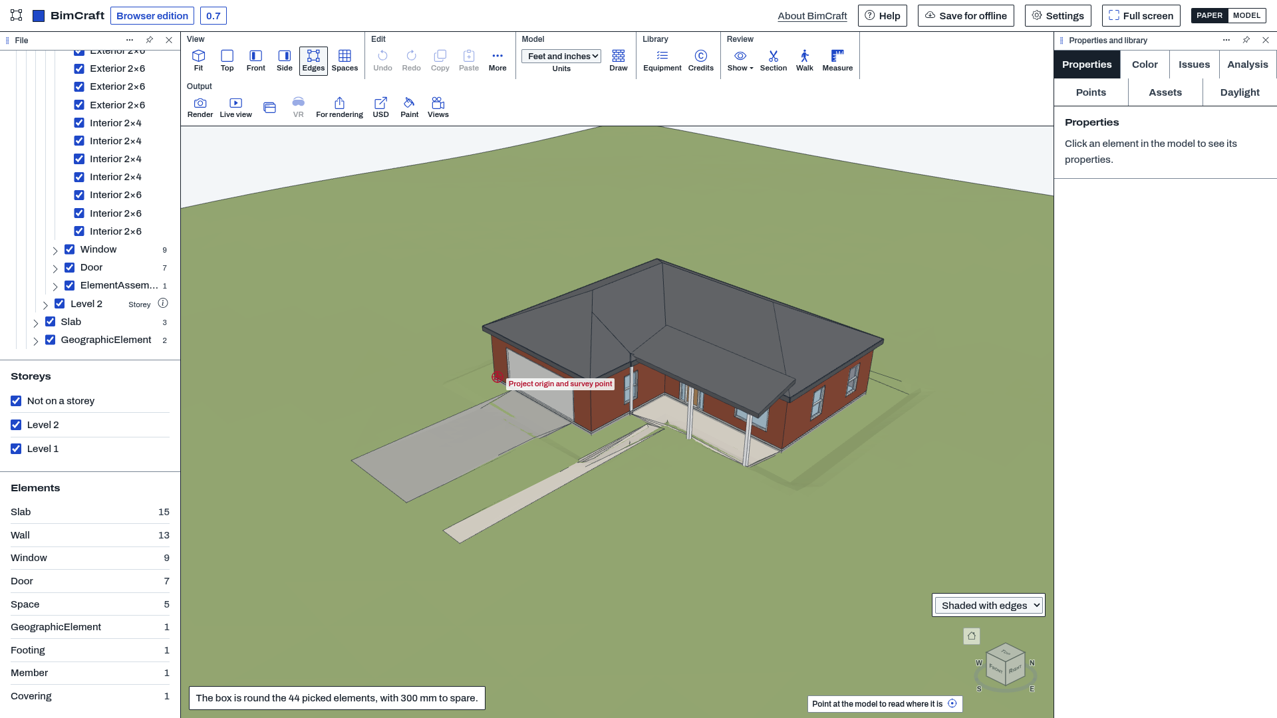The width and height of the screenshot is (1277, 718).
Task: Switch to the Color tab
Action: 1145,64
